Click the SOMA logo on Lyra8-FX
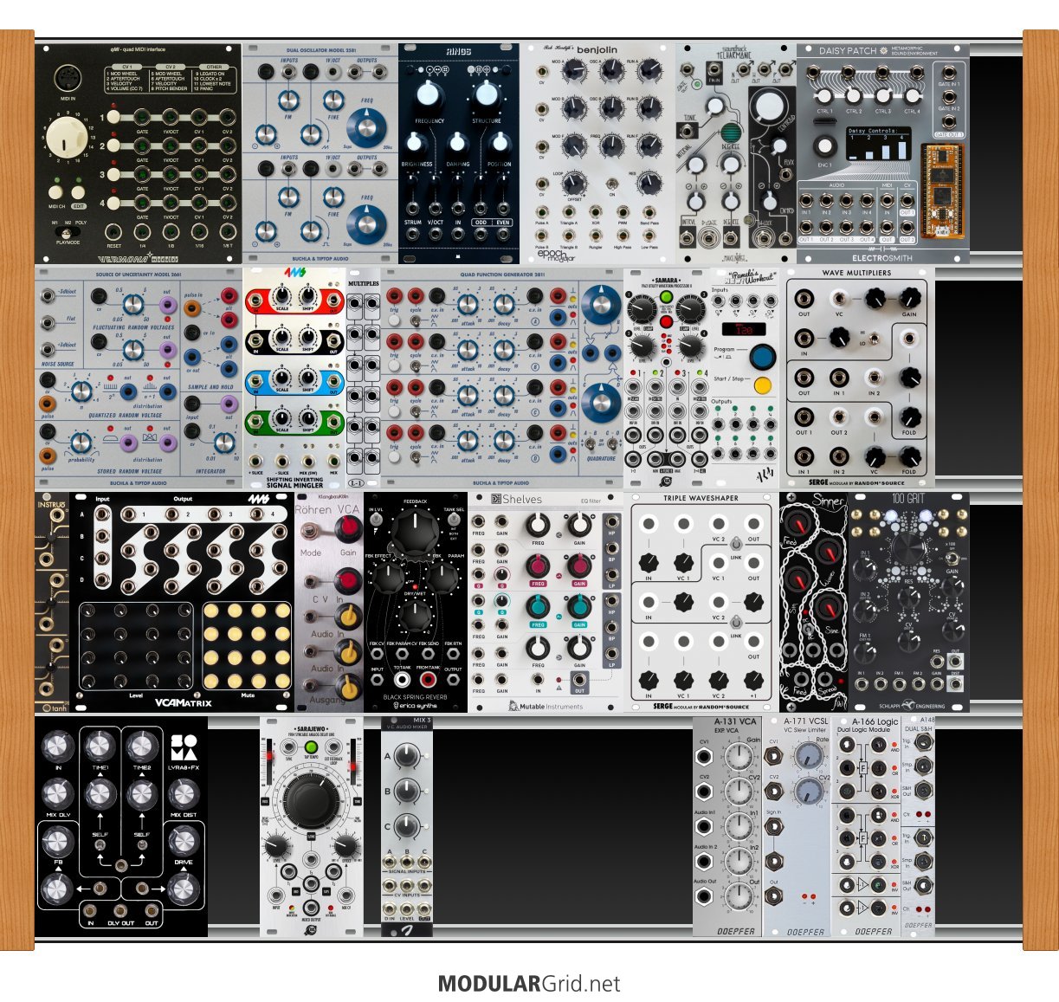Image resolution: width=1059 pixels, height=1002 pixels. [x=184, y=748]
